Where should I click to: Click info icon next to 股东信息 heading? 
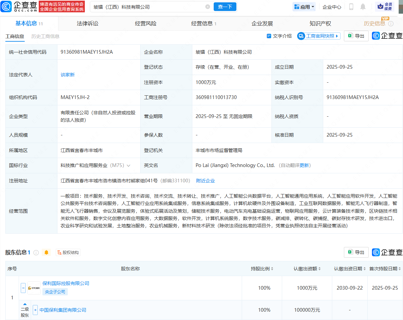(x=36, y=253)
